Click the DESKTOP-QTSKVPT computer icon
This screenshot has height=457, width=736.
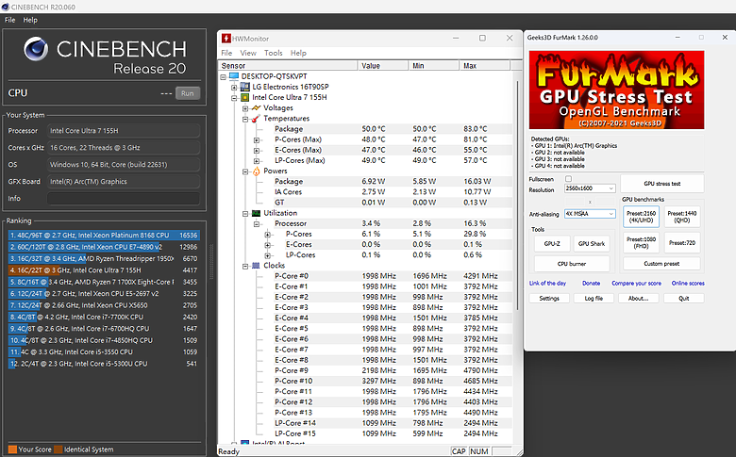click(234, 76)
